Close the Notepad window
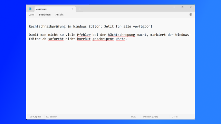This screenshot has height=124, width=221. [191, 7]
